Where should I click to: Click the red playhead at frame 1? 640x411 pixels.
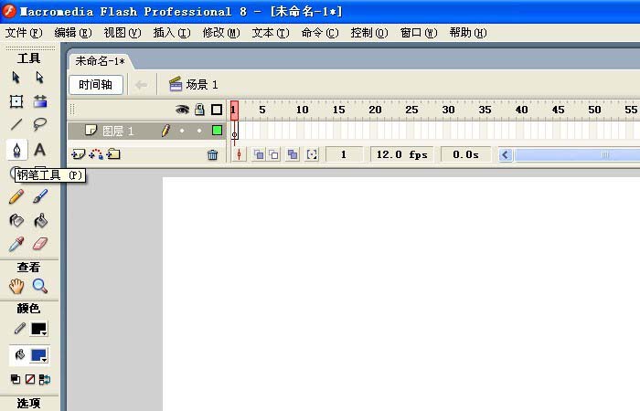click(234, 111)
